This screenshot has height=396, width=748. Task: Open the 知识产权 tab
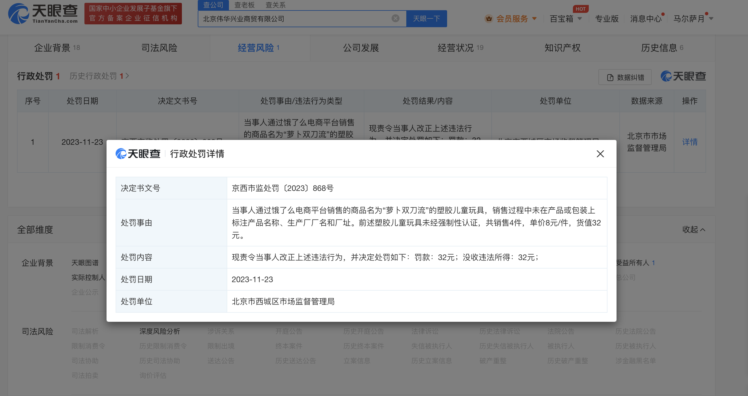click(562, 48)
